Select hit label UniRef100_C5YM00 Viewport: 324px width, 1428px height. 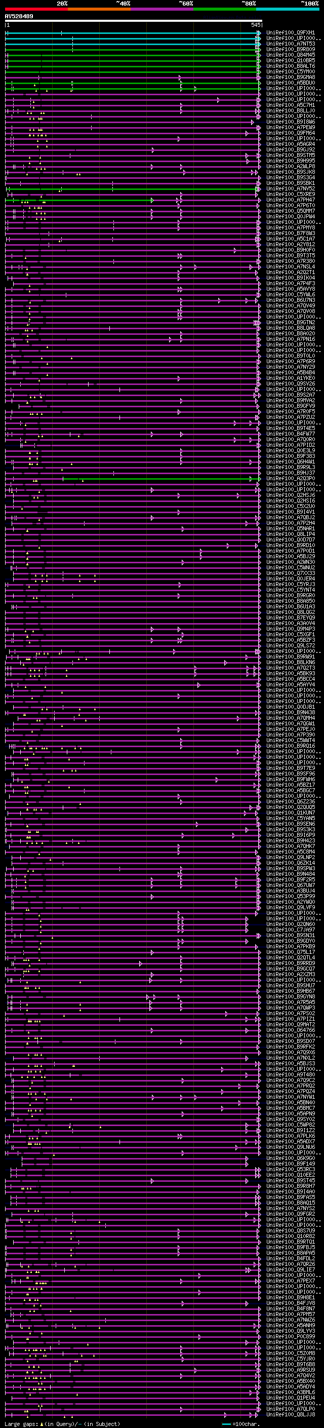pos(291,71)
